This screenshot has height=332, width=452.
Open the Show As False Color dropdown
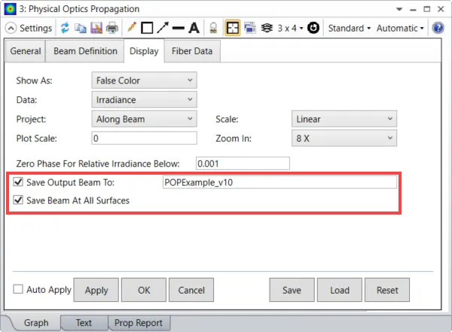point(144,80)
